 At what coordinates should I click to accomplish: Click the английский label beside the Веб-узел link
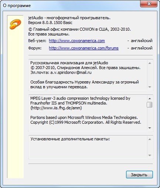tap(142, 41)
